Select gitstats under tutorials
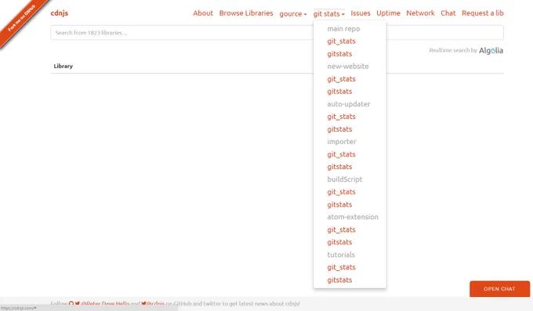The image size is (533, 311). coord(339,280)
